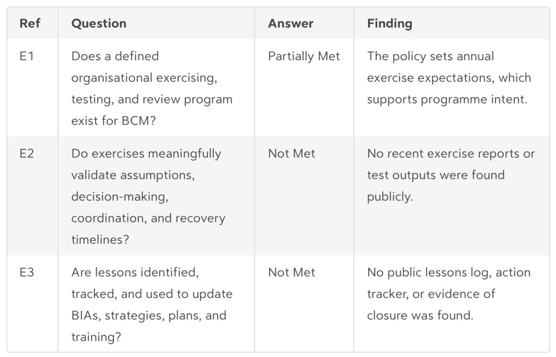This screenshot has width=556, height=357.
Task: Click the Answer column header
Action: (290, 23)
